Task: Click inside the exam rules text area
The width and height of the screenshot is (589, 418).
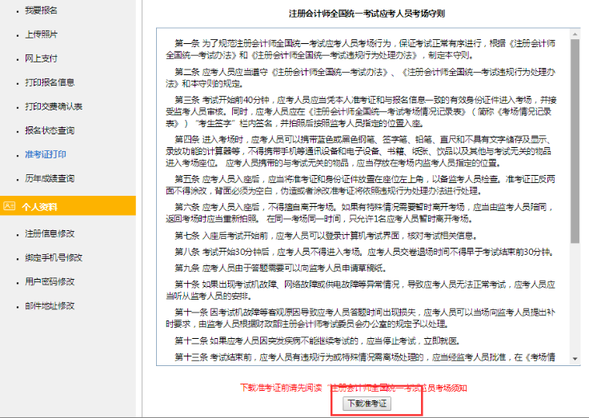Action: (x=360, y=200)
